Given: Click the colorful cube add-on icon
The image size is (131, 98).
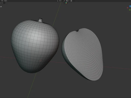Looking at the screenshot, I should (66, 3).
